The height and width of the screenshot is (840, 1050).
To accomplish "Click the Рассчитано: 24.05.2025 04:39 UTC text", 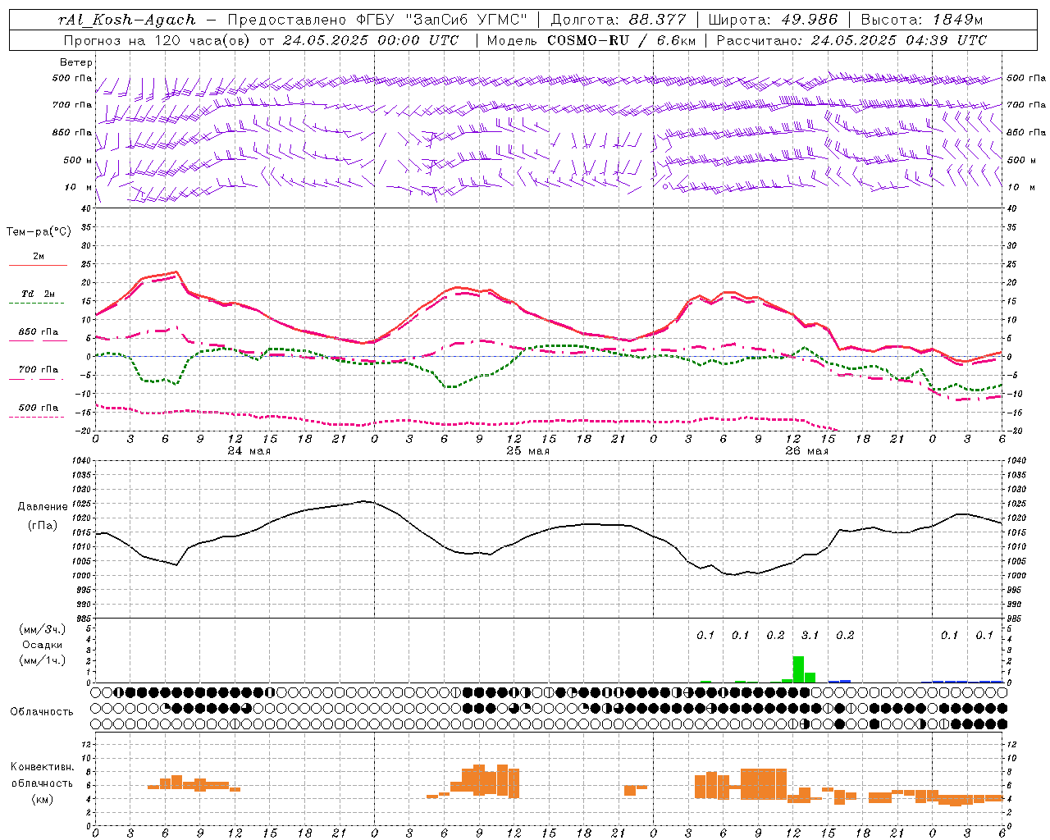I will tap(851, 40).
